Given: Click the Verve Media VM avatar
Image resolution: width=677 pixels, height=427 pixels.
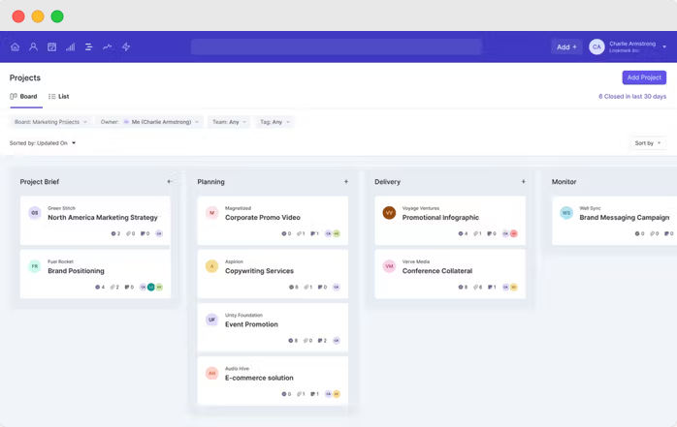Looking at the screenshot, I should [x=389, y=266].
